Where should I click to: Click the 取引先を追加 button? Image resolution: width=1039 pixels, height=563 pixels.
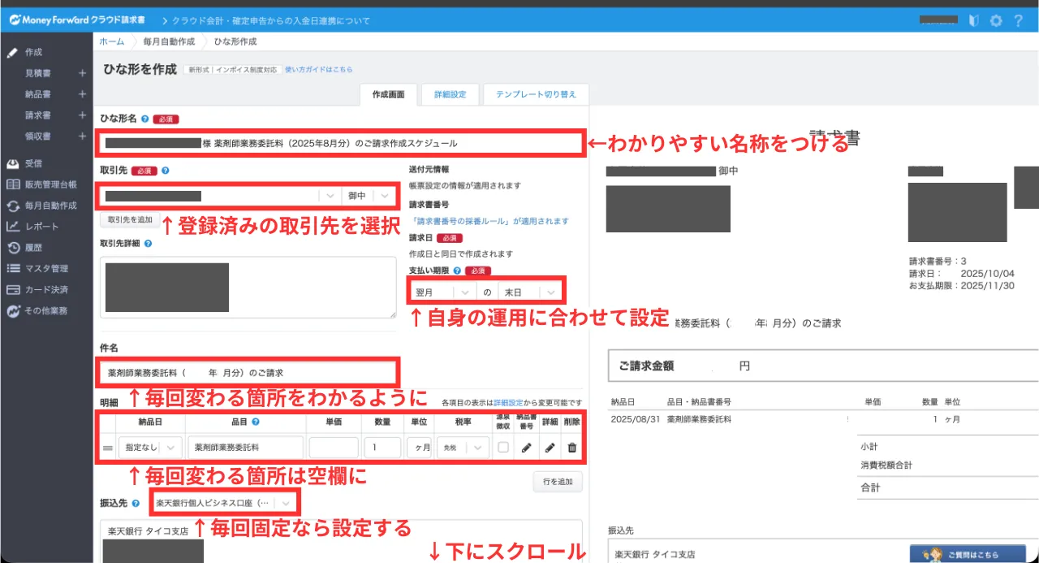pos(130,220)
